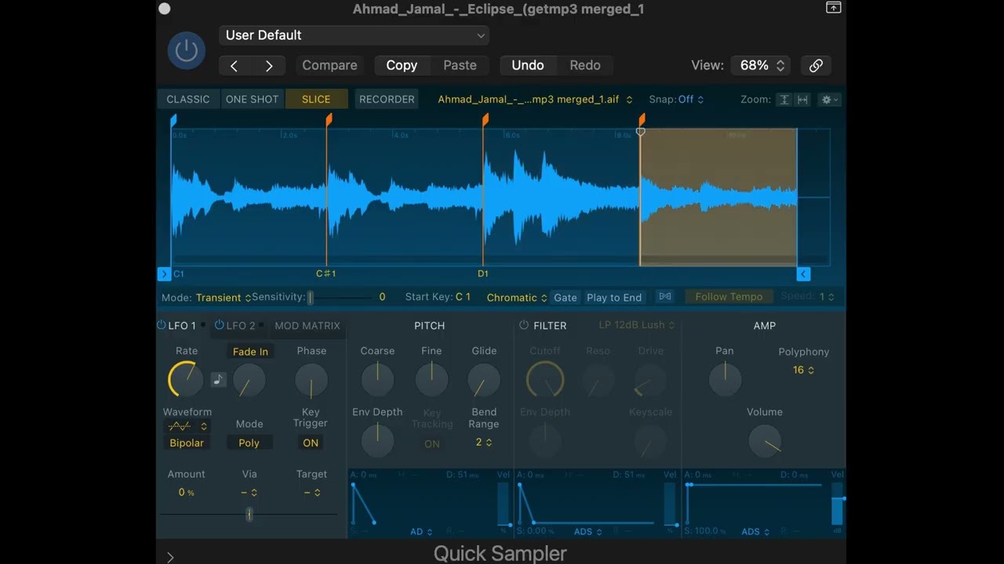Switch to ONE SHOT mode tab
This screenshot has width=1004, height=564.
(252, 99)
